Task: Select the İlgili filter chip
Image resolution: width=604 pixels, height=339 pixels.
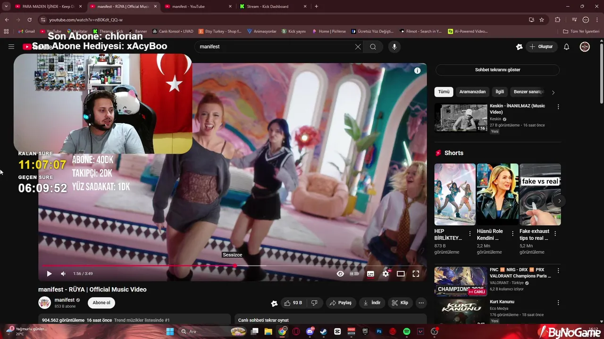Action: [x=500, y=92]
